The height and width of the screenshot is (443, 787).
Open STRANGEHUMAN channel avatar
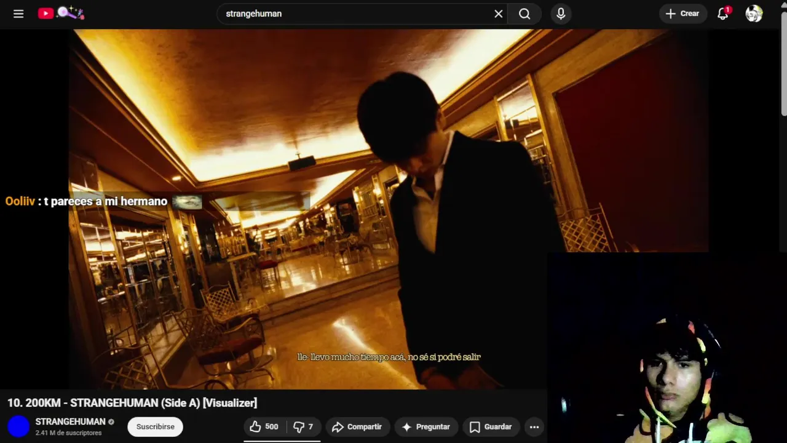[x=18, y=426]
